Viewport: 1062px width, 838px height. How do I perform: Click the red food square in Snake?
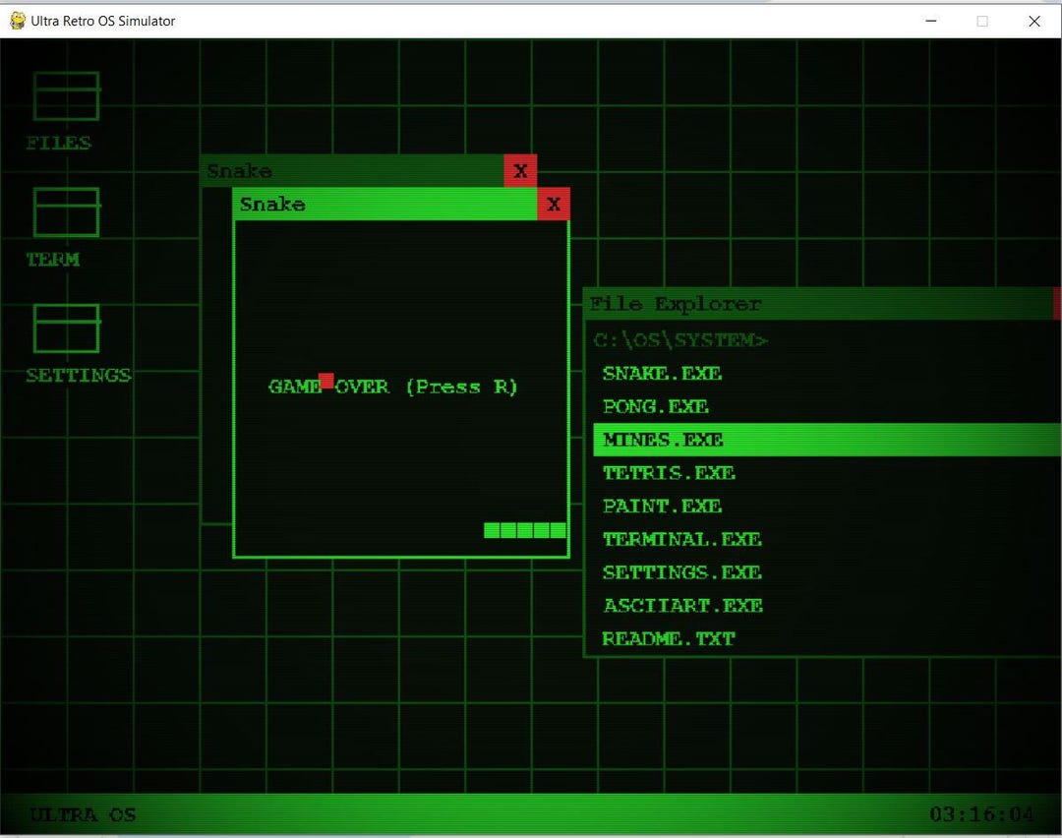tap(325, 381)
